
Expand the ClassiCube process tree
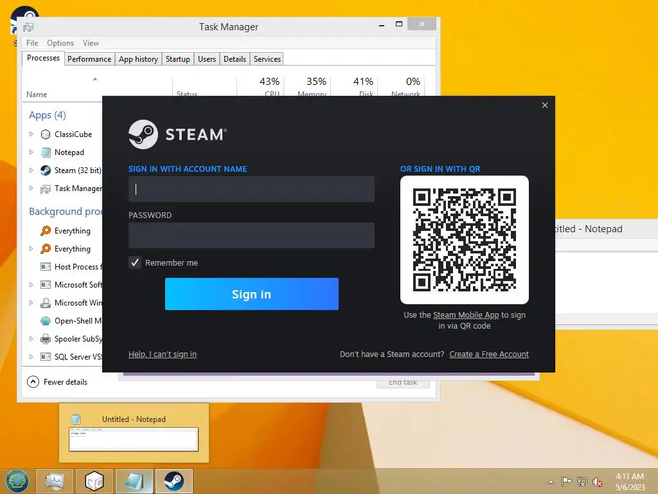(31, 134)
